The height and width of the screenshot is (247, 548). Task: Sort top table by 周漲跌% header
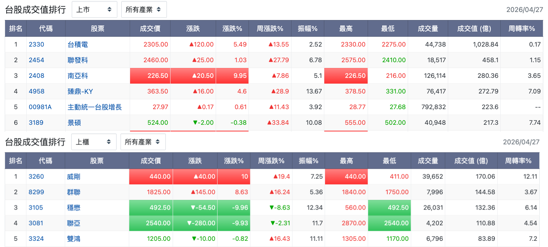(x=270, y=28)
